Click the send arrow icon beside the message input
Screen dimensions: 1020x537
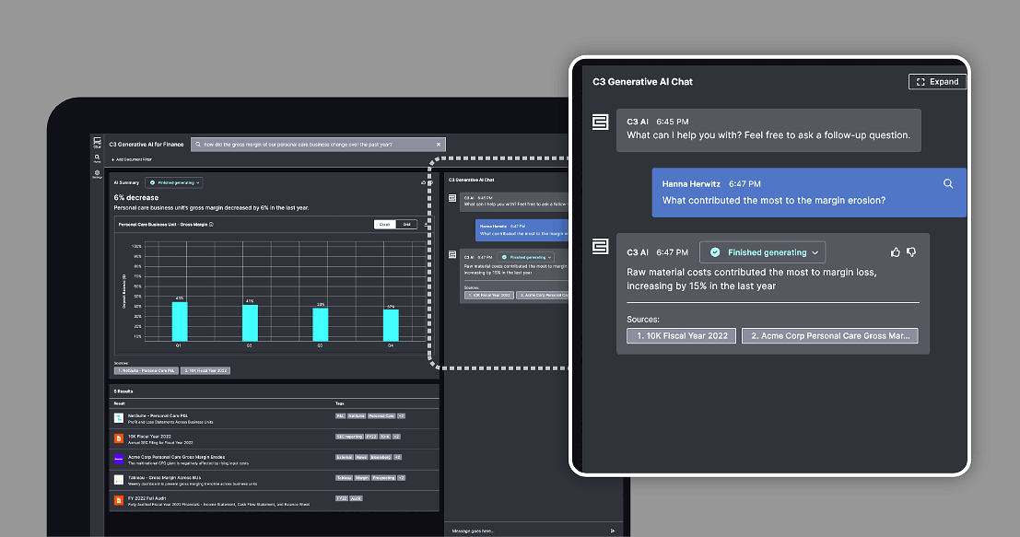(x=613, y=531)
